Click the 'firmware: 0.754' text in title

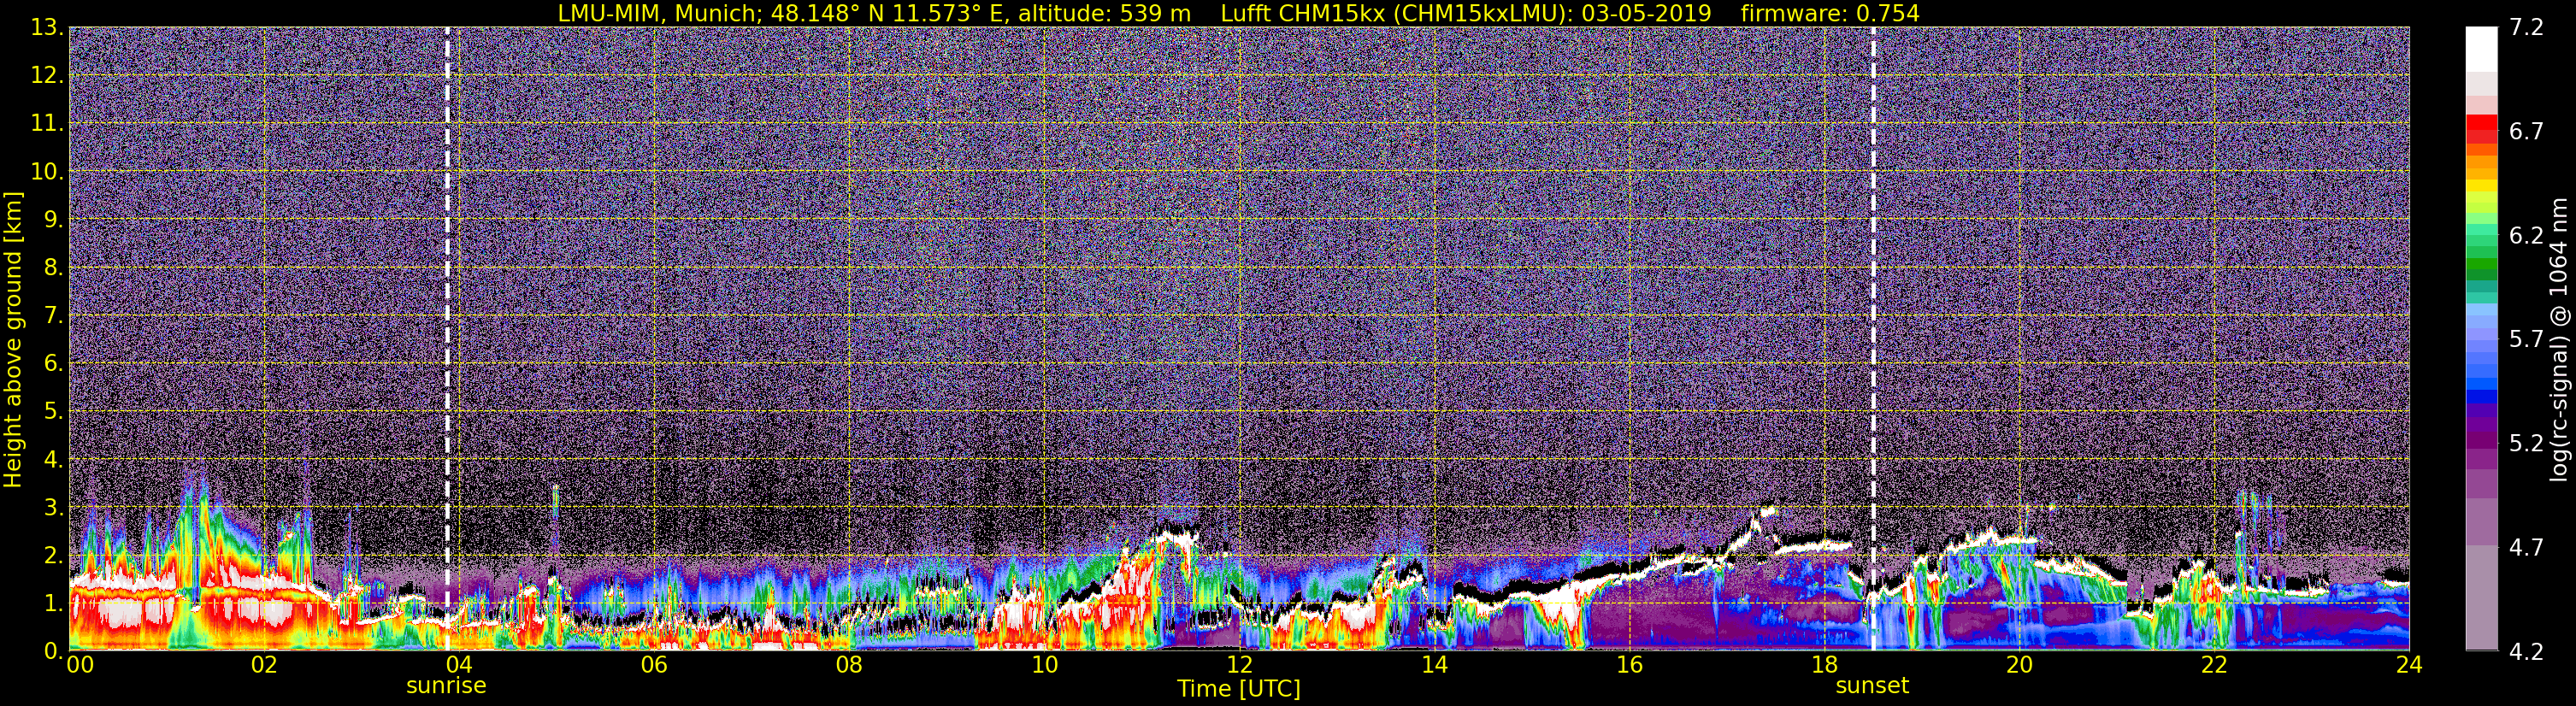[x=1830, y=13]
